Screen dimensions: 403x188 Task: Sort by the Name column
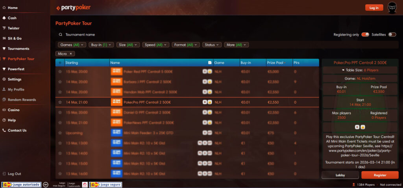pos(115,63)
